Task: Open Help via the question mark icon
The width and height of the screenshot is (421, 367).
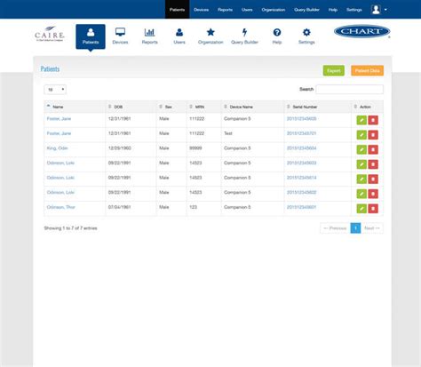Action: point(277,36)
